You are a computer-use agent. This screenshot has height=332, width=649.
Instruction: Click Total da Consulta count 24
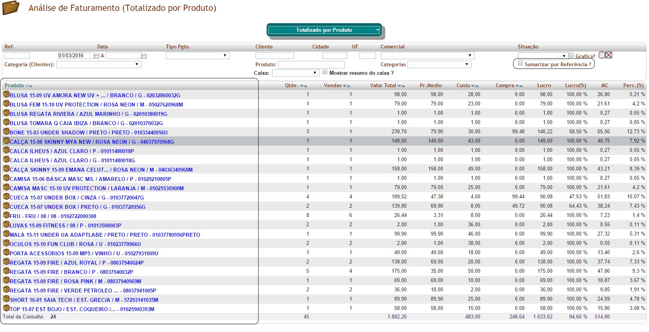tap(53, 317)
